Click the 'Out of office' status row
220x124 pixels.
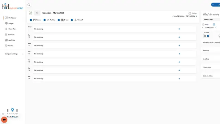(211, 76)
